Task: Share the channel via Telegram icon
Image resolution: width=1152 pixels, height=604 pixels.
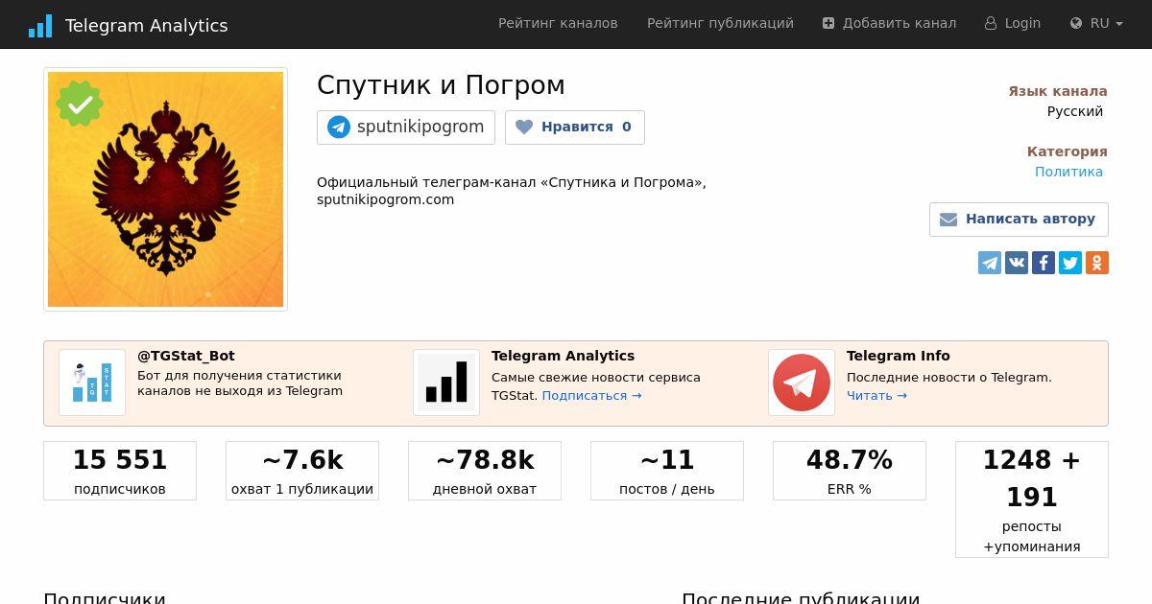Action: [x=990, y=263]
